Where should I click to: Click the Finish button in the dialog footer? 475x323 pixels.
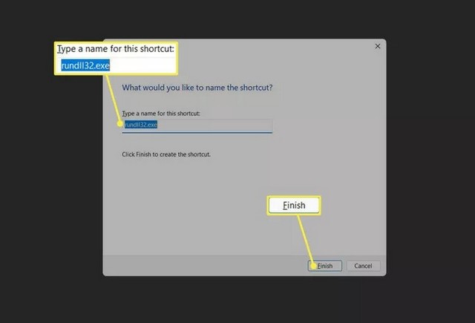(x=325, y=266)
